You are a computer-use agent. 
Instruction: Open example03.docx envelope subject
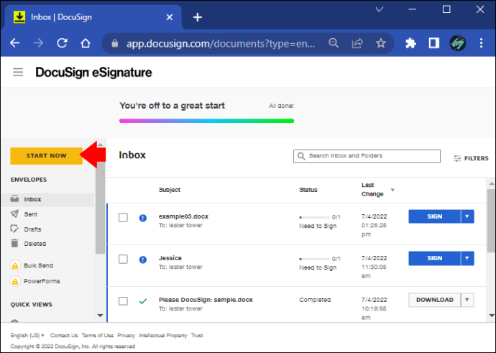coord(183,216)
